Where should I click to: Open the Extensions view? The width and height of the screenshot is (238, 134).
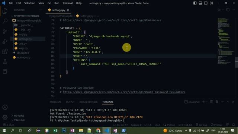[5, 51]
